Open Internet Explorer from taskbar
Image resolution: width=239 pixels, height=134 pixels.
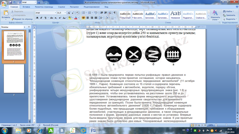[x=40, y=130]
